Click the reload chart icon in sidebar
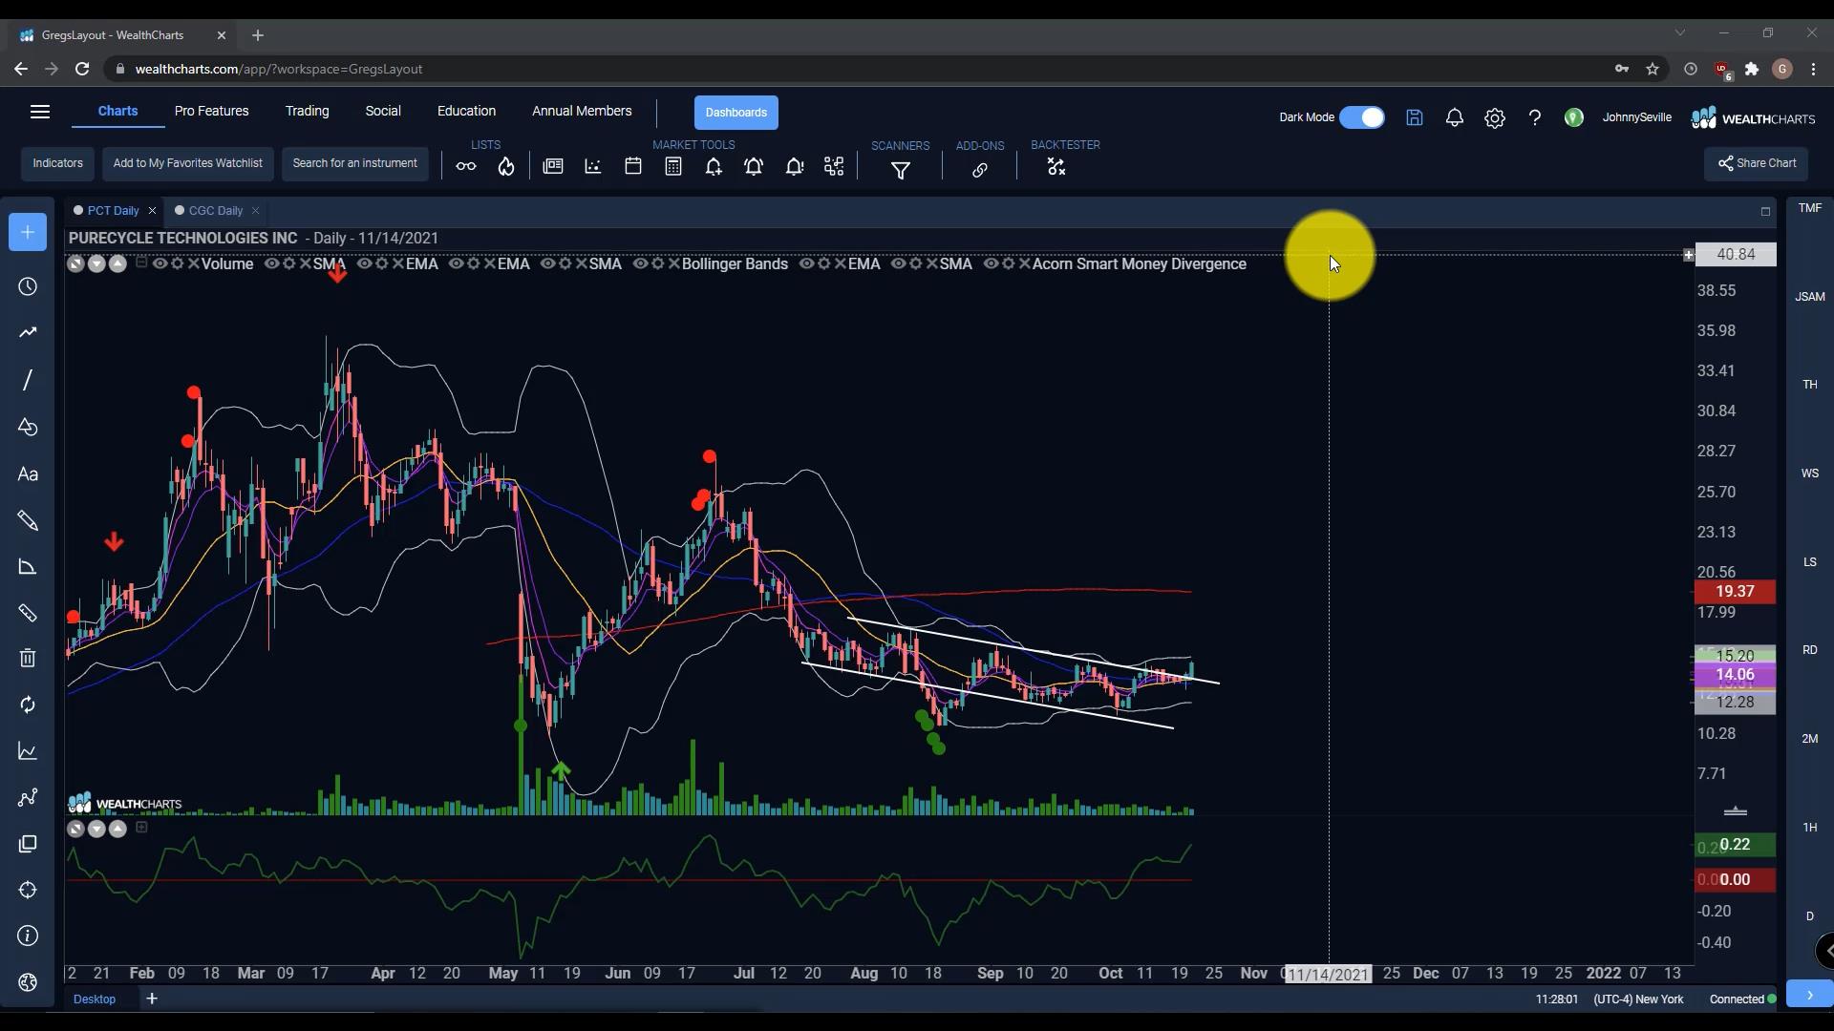Image resolution: width=1834 pixels, height=1031 pixels. (x=28, y=705)
